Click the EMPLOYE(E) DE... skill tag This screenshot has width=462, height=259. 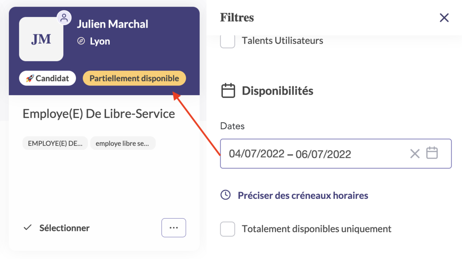click(x=55, y=143)
